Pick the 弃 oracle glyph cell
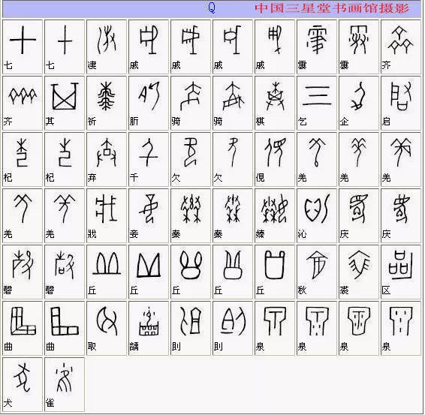425x415 pixels. (x=107, y=160)
